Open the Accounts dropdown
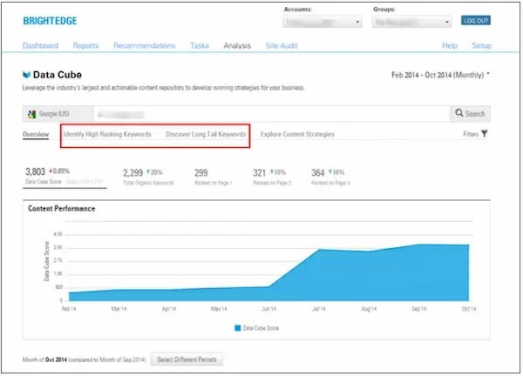This screenshot has width=523, height=376. 323,22
